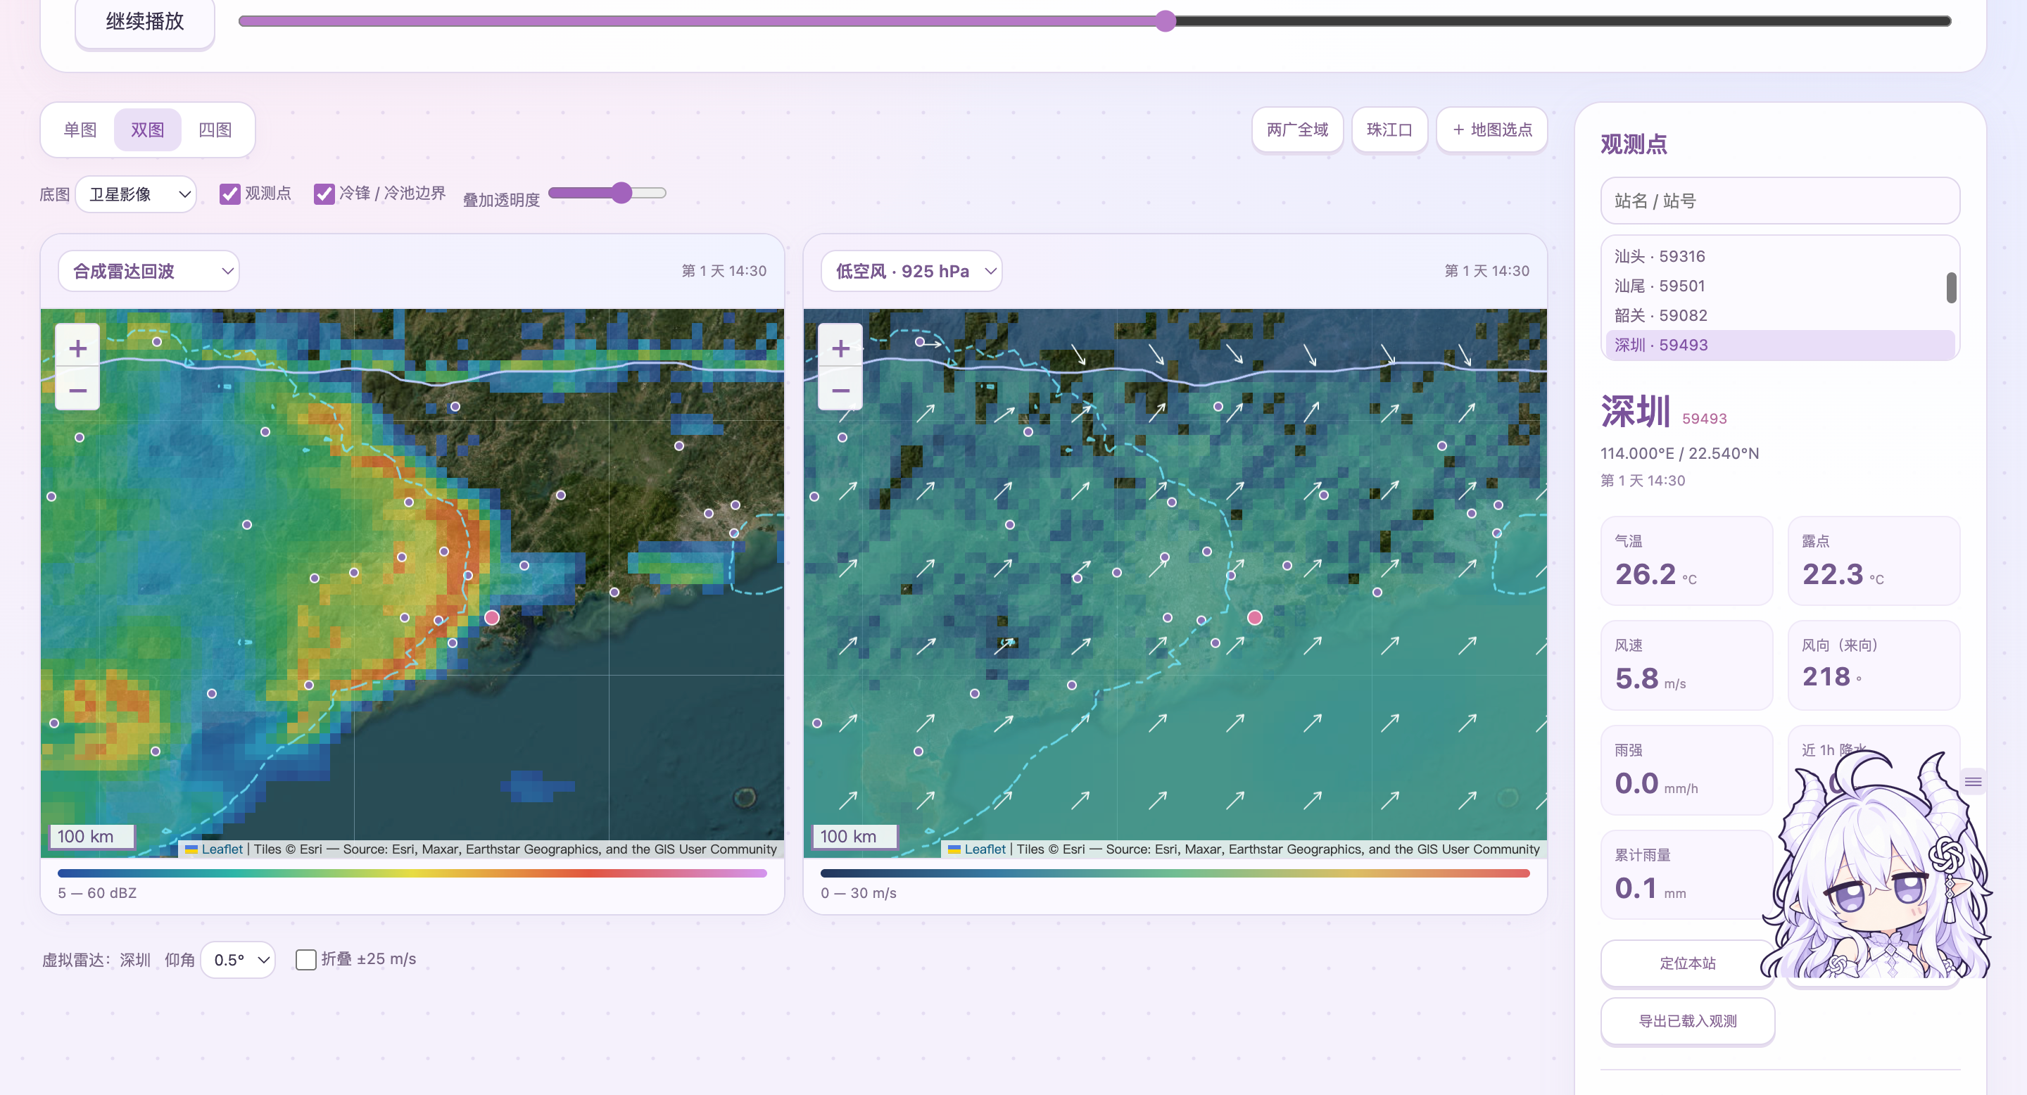The height and width of the screenshot is (1095, 2027).
Task: Focus the 站名 / 站号 search field
Action: point(1780,201)
